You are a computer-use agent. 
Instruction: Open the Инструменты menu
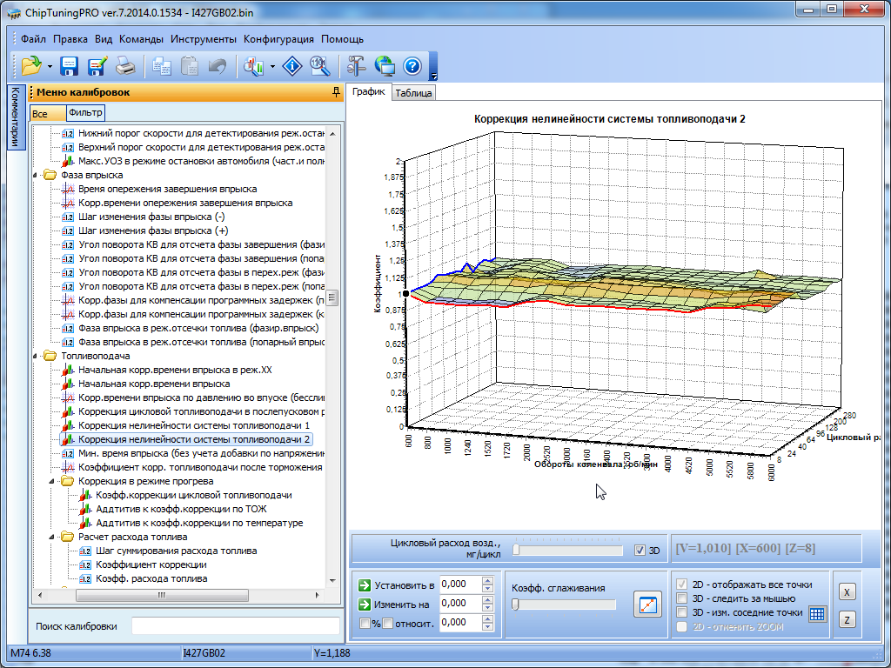(x=204, y=39)
